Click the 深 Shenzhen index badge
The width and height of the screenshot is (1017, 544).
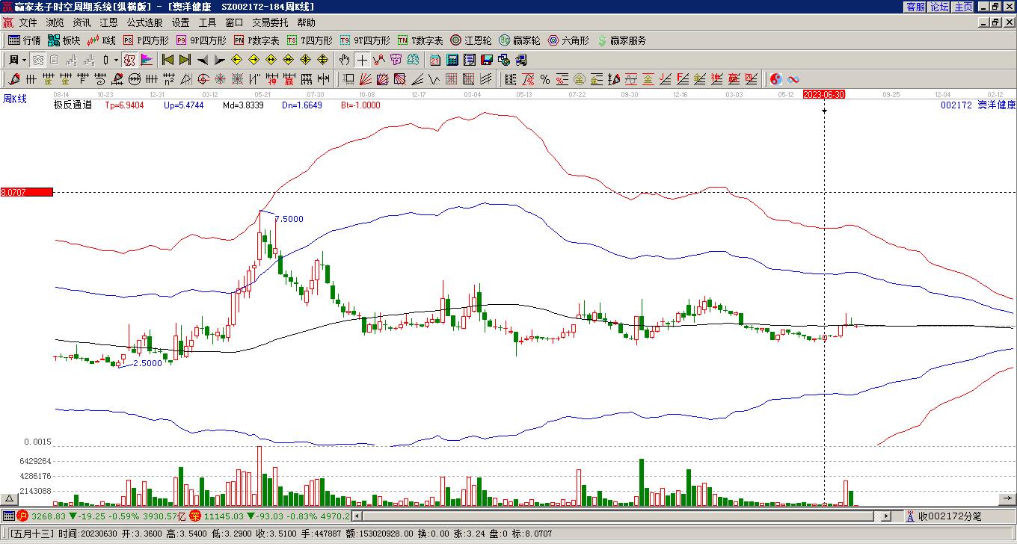pos(194,516)
